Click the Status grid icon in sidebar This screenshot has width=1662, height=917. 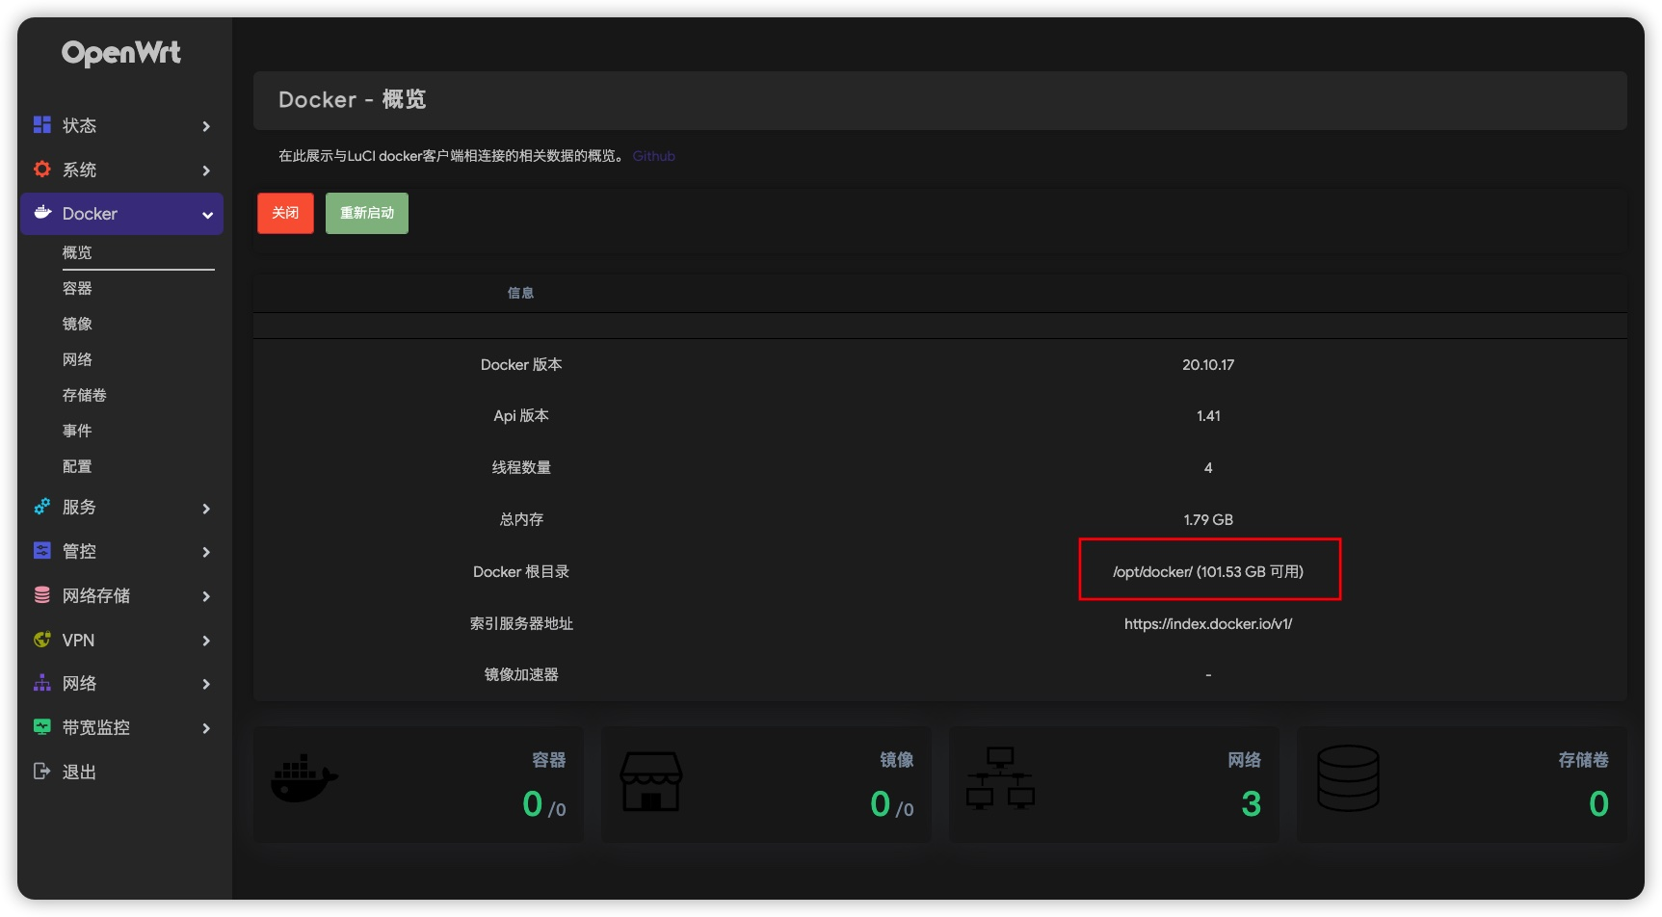[42, 125]
